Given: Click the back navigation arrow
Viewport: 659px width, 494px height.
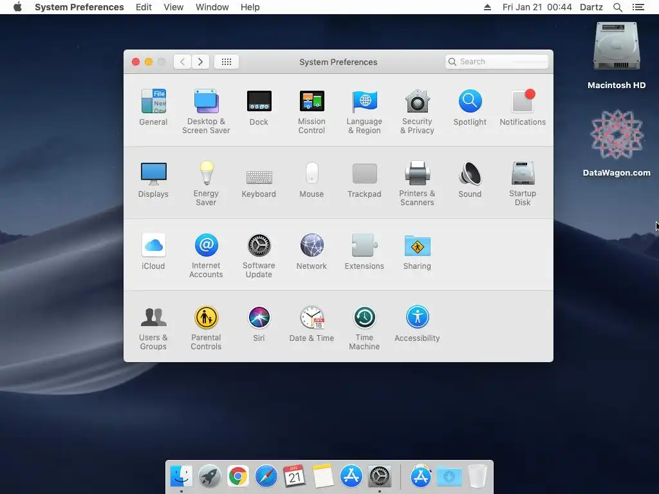Looking at the screenshot, I should [182, 62].
